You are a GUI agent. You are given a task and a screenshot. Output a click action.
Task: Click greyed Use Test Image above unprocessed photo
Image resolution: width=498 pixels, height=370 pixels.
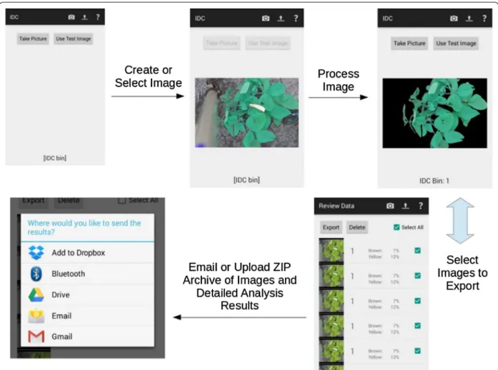[x=268, y=43]
